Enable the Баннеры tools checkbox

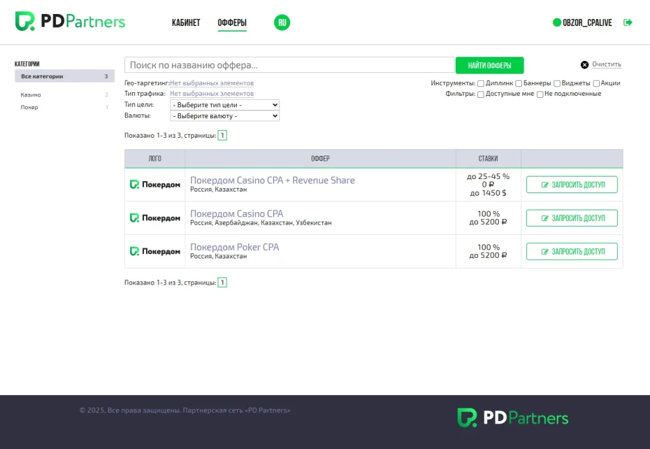click(519, 83)
